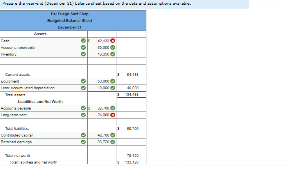Edit the Cash amount field 42,133
The image size is (290, 169).
coord(102,41)
